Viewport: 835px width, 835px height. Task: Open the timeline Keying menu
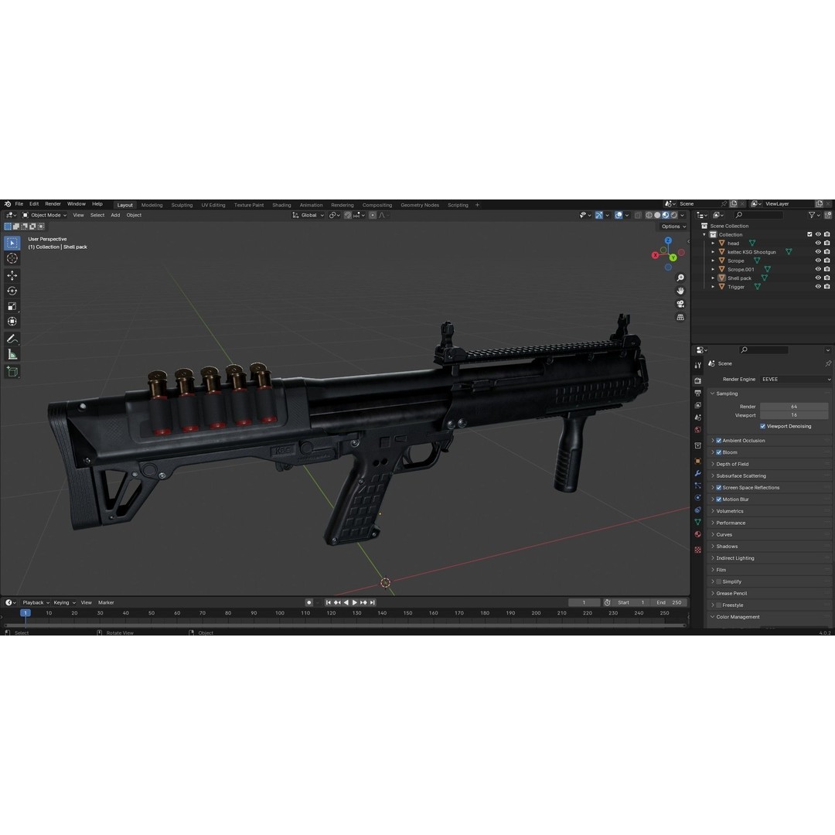point(64,602)
